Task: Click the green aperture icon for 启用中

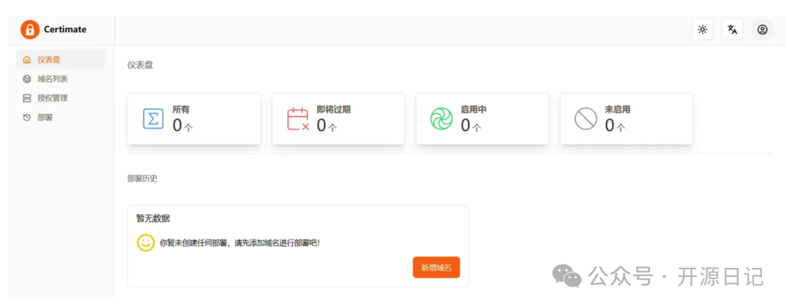Action: coord(441,118)
